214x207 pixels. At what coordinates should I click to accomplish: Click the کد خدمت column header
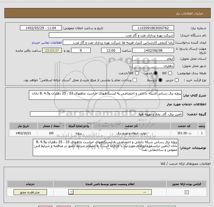(184, 126)
